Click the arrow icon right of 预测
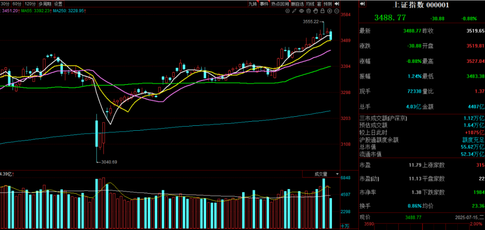This screenshot has height=230, width=485. tap(337, 4)
